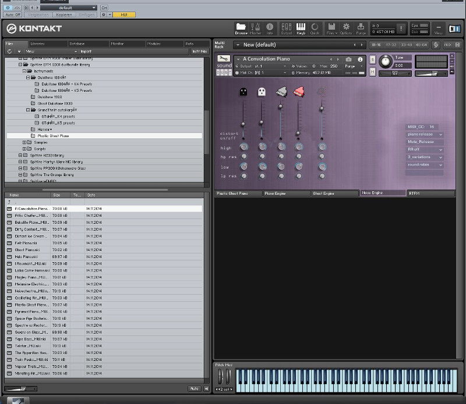466x404 pixels.
Task: Adjust the browser preview volume slider
Action: (21, 388)
